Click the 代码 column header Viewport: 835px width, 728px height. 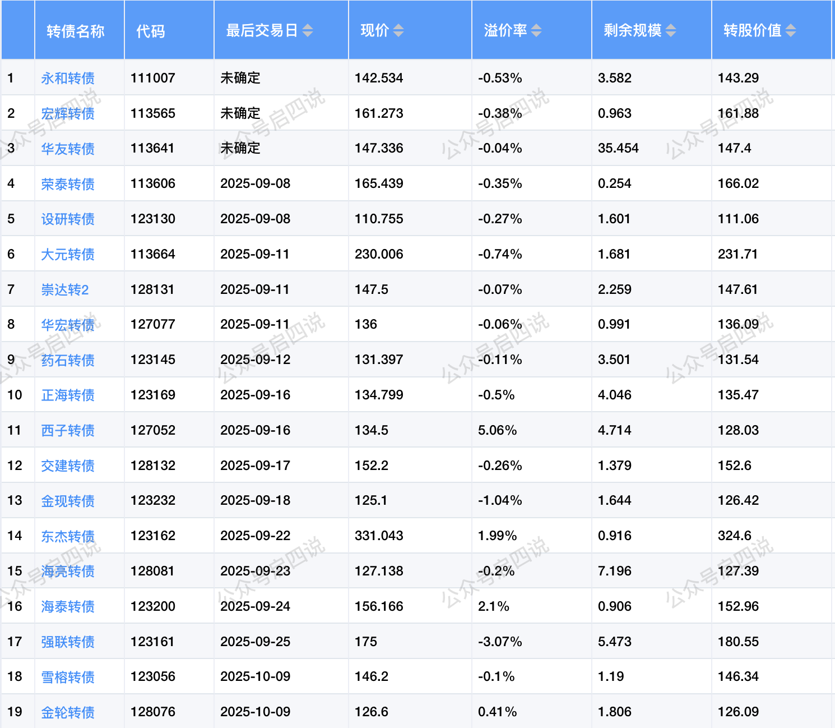point(151,31)
